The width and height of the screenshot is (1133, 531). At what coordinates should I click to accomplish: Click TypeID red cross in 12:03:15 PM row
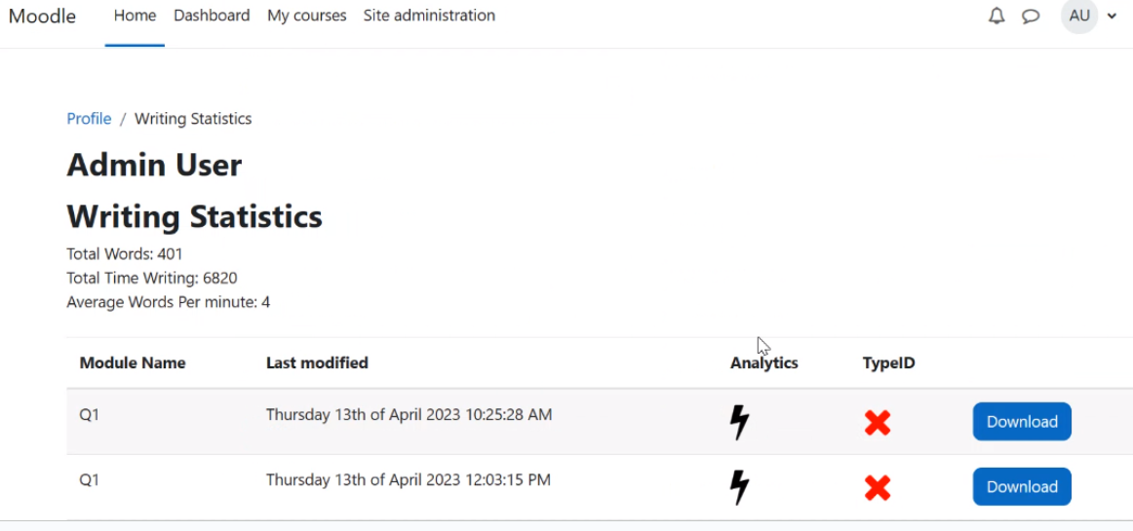[878, 487]
